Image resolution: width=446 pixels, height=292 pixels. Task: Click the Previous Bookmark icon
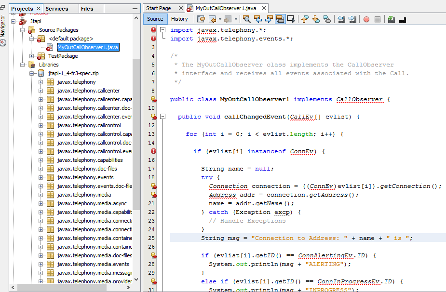305,19
